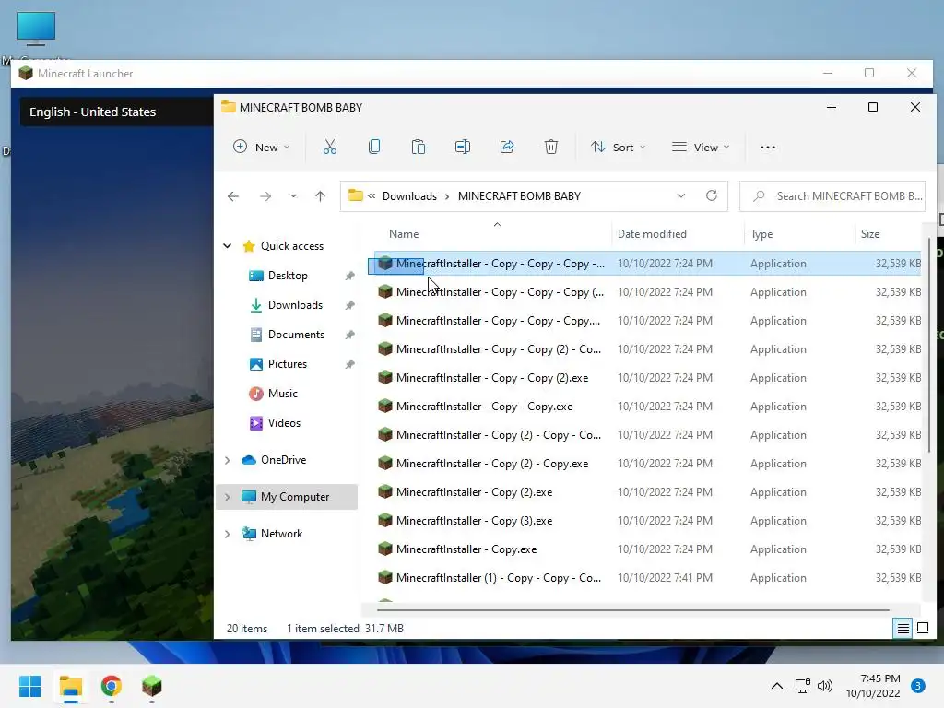
Task: Click MINECRAFT BOMB BABY breadcrumb segment
Action: click(520, 196)
